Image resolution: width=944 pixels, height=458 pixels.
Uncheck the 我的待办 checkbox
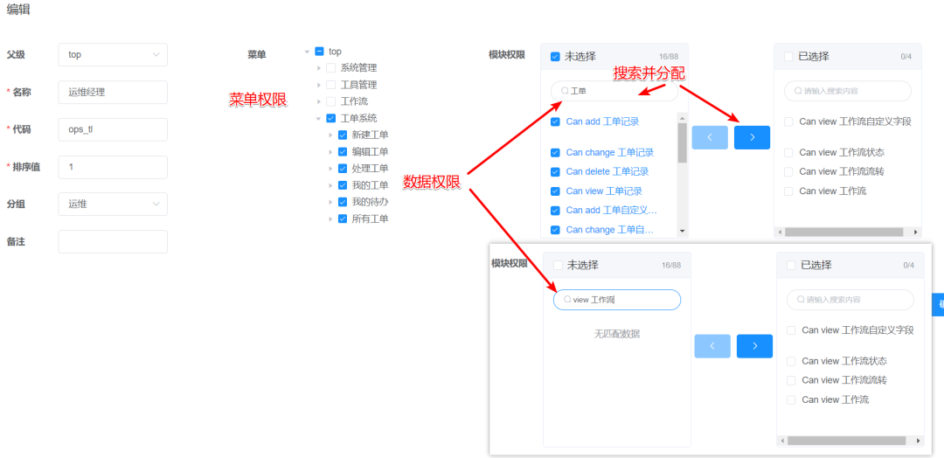pos(343,202)
